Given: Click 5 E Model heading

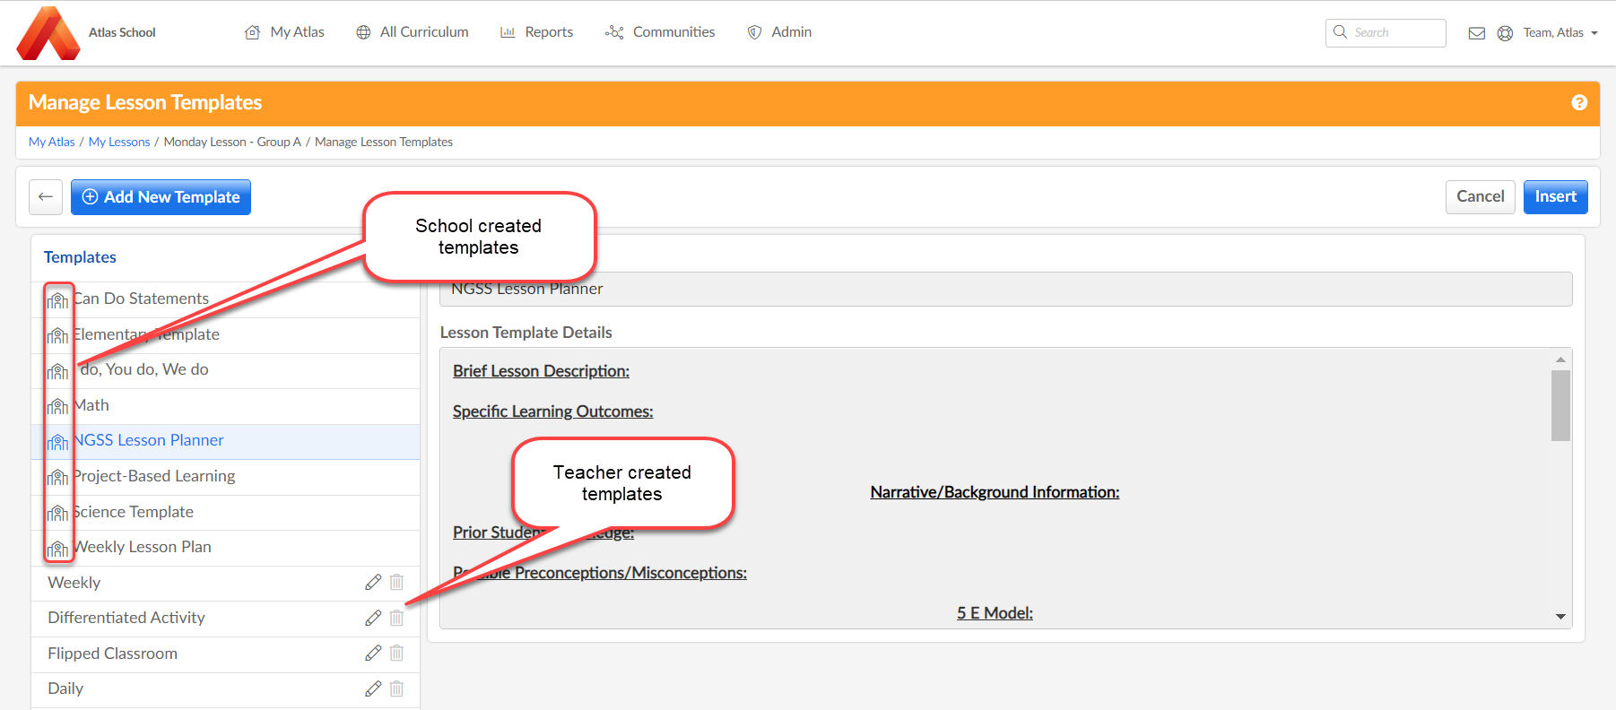Looking at the screenshot, I should [x=995, y=613].
